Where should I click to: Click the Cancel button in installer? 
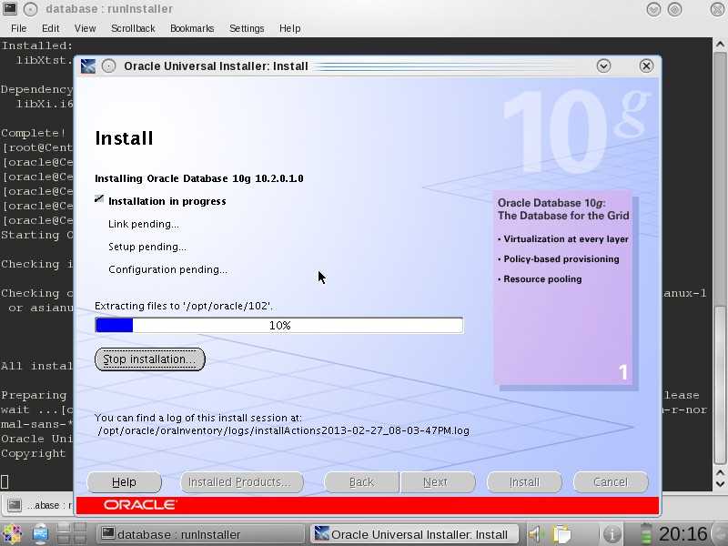tap(611, 482)
